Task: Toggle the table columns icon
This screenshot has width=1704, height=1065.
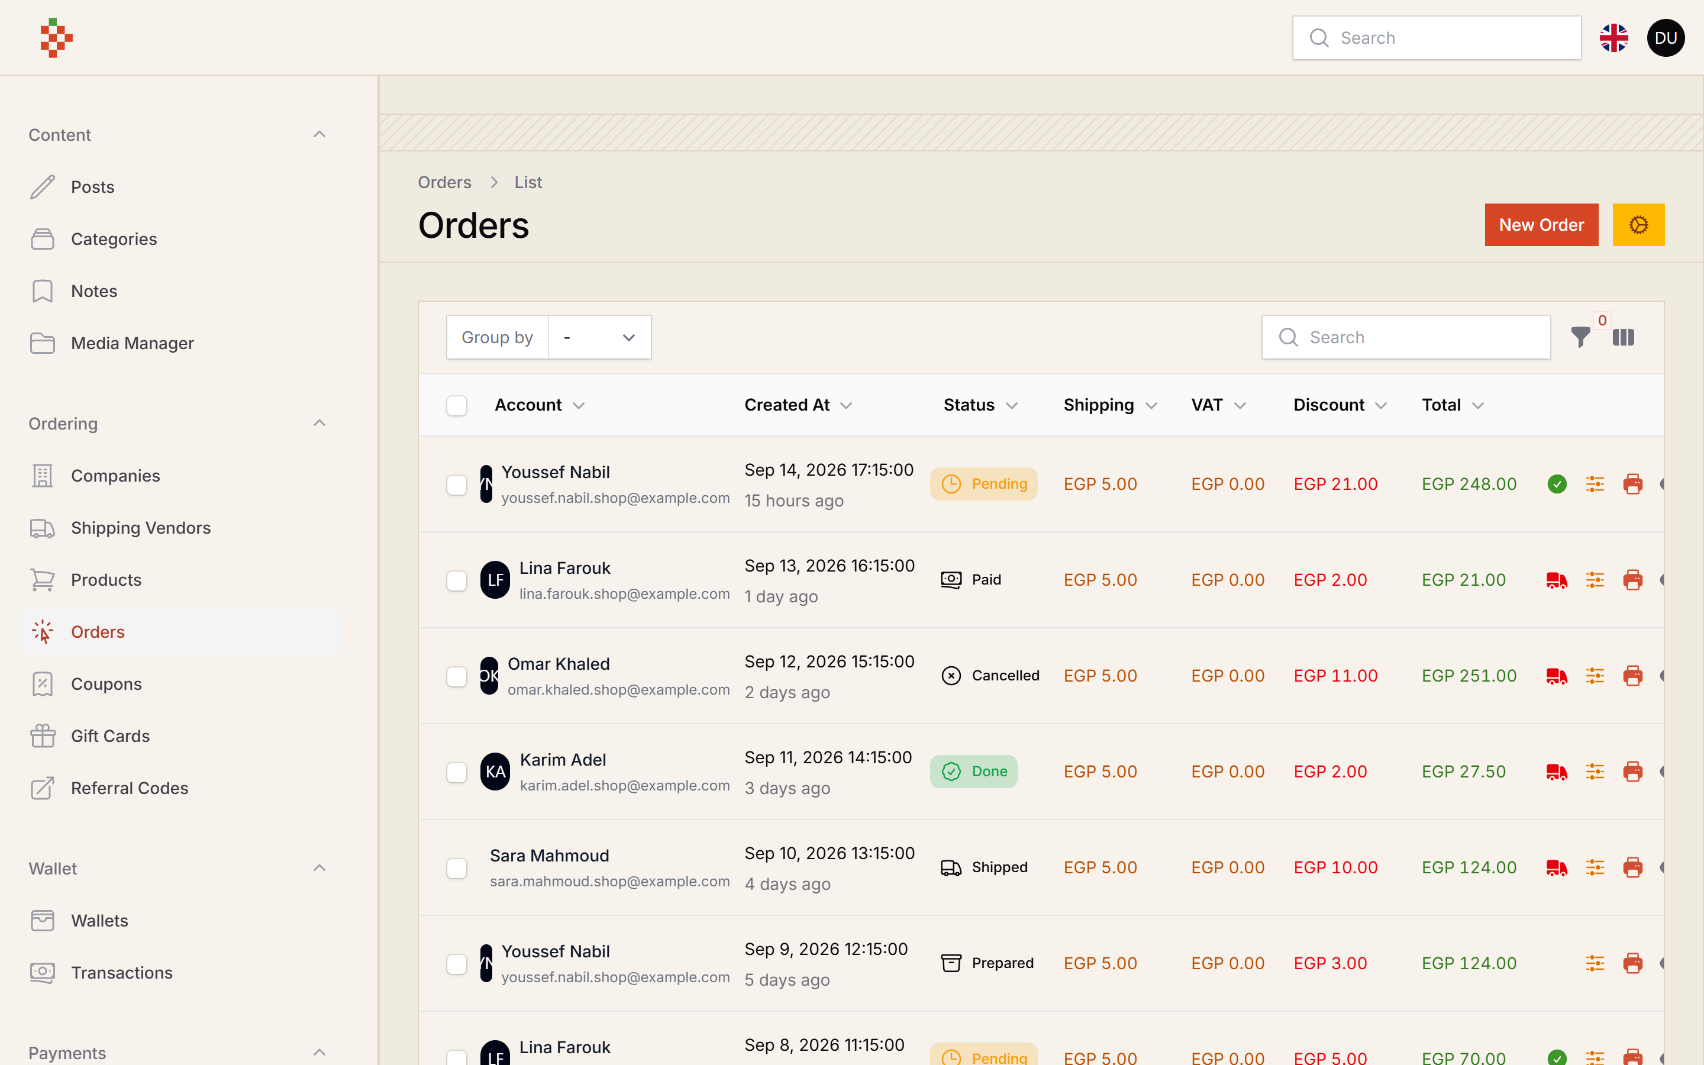Action: [x=1623, y=337]
